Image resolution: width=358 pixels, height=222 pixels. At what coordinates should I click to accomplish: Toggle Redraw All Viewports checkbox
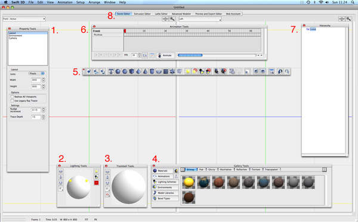coord(13,96)
